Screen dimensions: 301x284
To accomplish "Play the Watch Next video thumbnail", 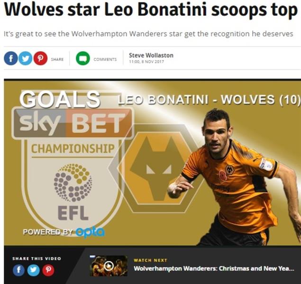I will click(x=109, y=266).
